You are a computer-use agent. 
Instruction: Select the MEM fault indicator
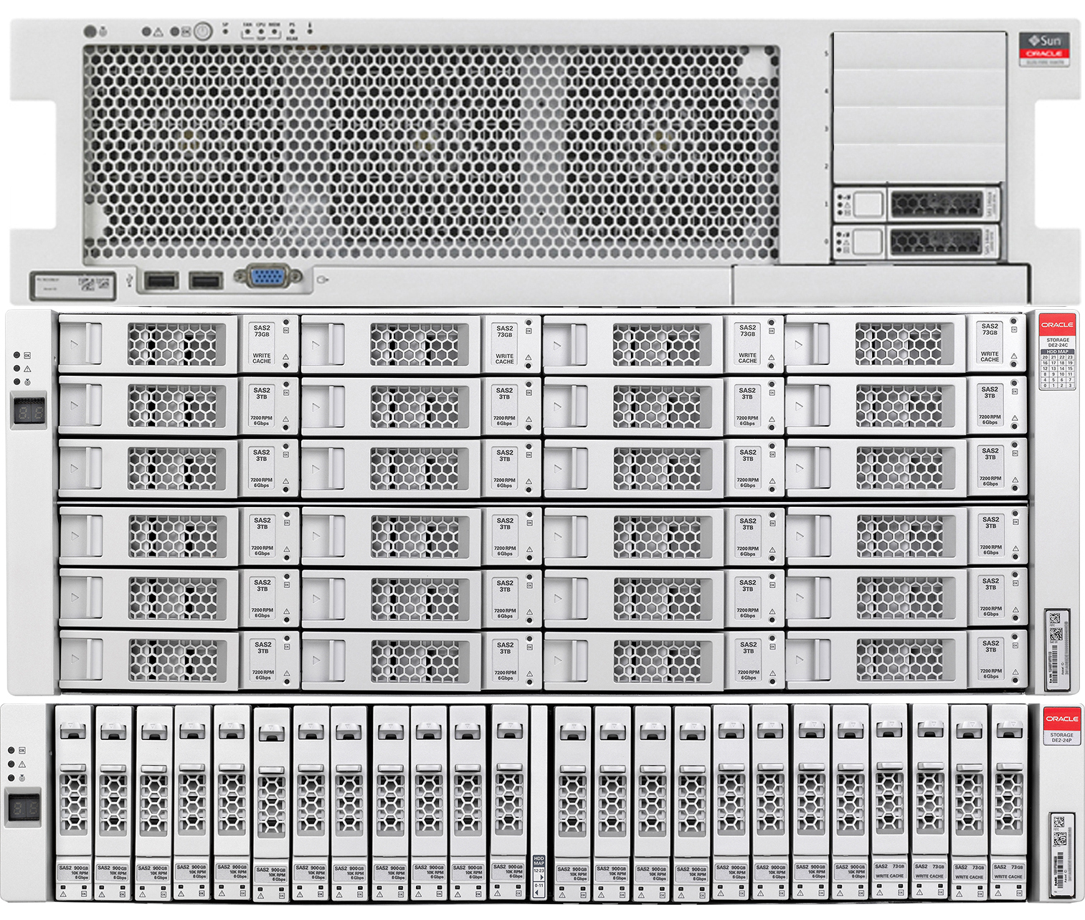click(275, 32)
